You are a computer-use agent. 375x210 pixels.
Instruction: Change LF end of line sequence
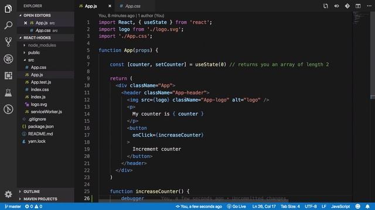click(x=324, y=206)
